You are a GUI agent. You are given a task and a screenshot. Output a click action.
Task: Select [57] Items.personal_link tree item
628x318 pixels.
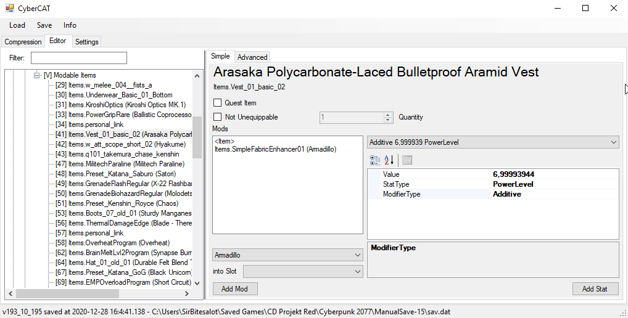(89, 233)
